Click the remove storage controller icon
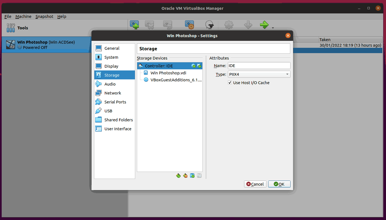This screenshot has height=220, width=386. [x=185, y=176]
